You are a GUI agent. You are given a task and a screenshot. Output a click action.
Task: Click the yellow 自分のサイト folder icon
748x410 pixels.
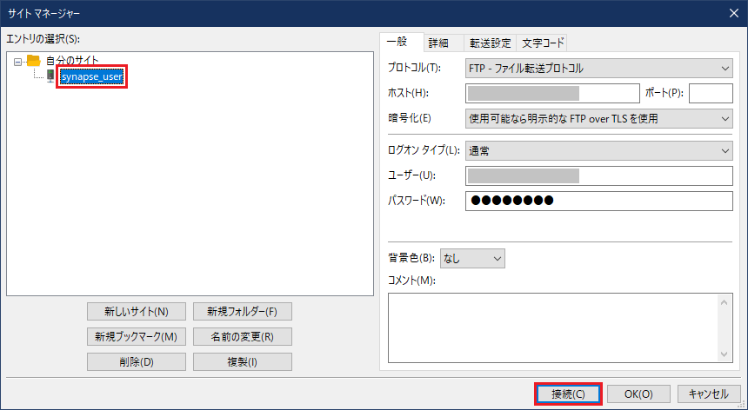34,61
